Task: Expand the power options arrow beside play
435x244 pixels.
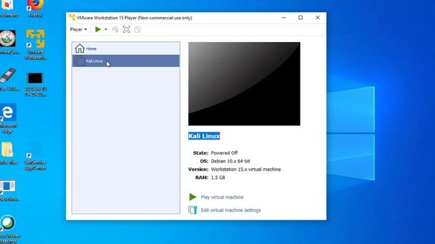Action: [106, 29]
